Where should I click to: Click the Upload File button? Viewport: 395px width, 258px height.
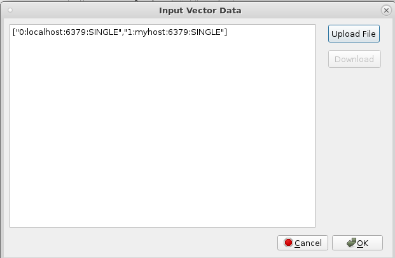point(354,34)
